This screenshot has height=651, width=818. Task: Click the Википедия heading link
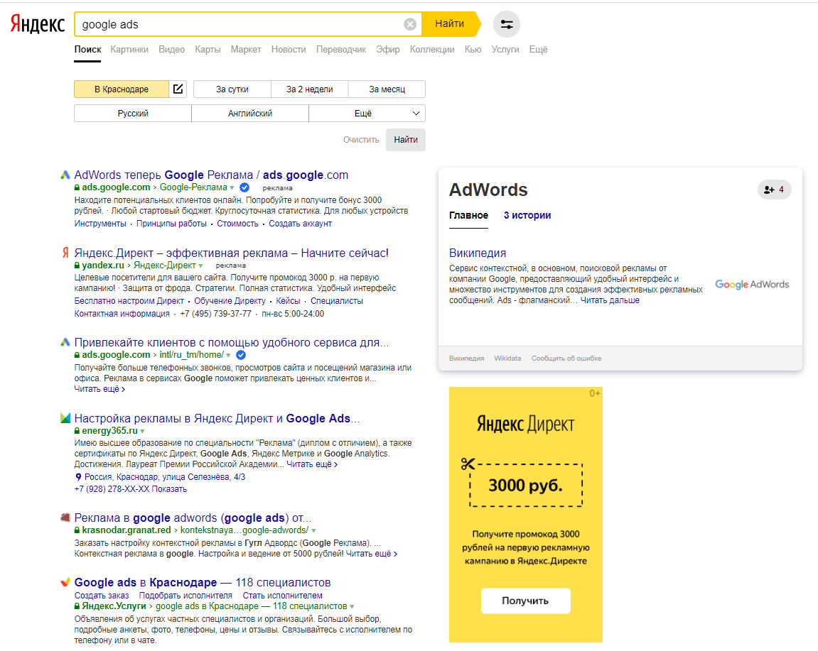tap(478, 253)
